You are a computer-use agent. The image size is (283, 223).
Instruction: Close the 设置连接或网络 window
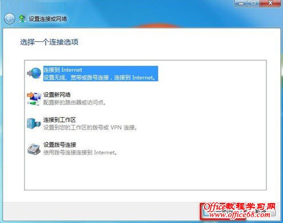tap(270, 3)
